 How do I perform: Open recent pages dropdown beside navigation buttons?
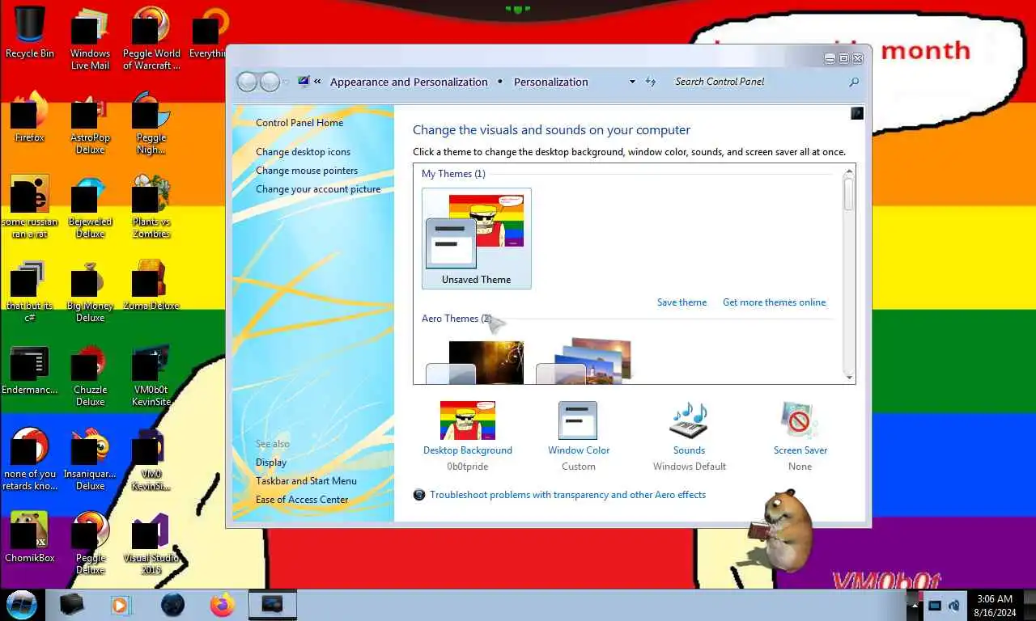click(x=286, y=82)
